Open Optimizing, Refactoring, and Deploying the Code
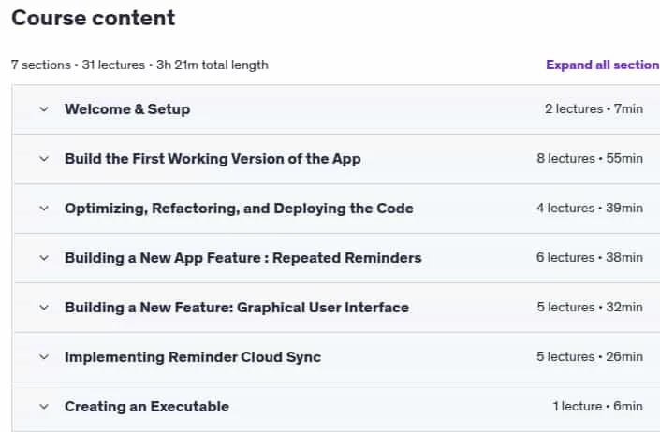 [x=239, y=209]
